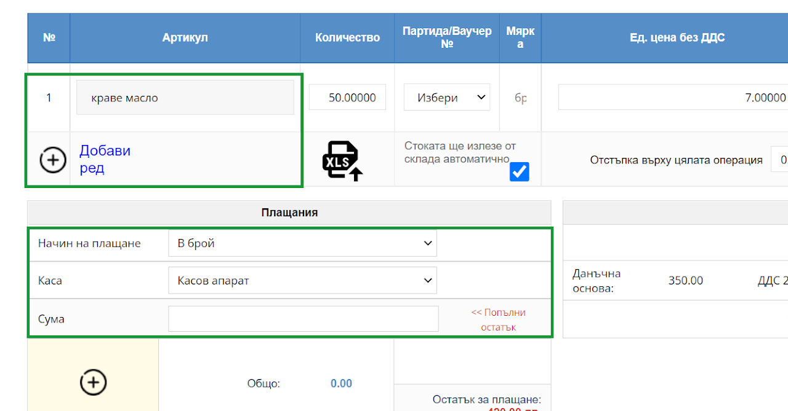
Task: Click the empty Сума input field
Action: pyautogui.click(x=304, y=319)
